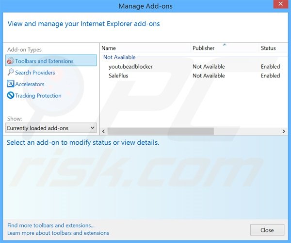Screen dimensions: 291x243
Task: Select the SalePlus add-on row
Action: (x=118, y=76)
